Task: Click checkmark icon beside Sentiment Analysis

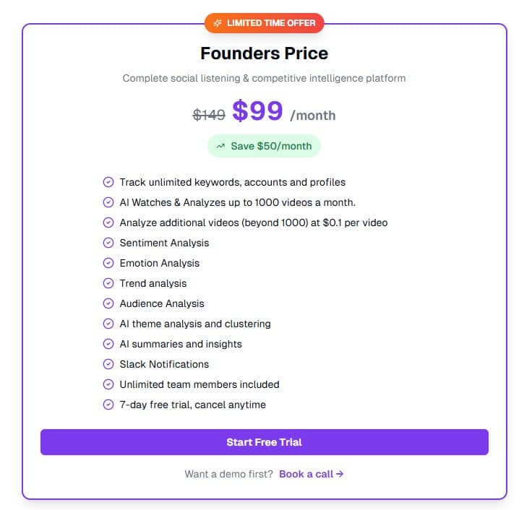Action: pyautogui.click(x=108, y=243)
